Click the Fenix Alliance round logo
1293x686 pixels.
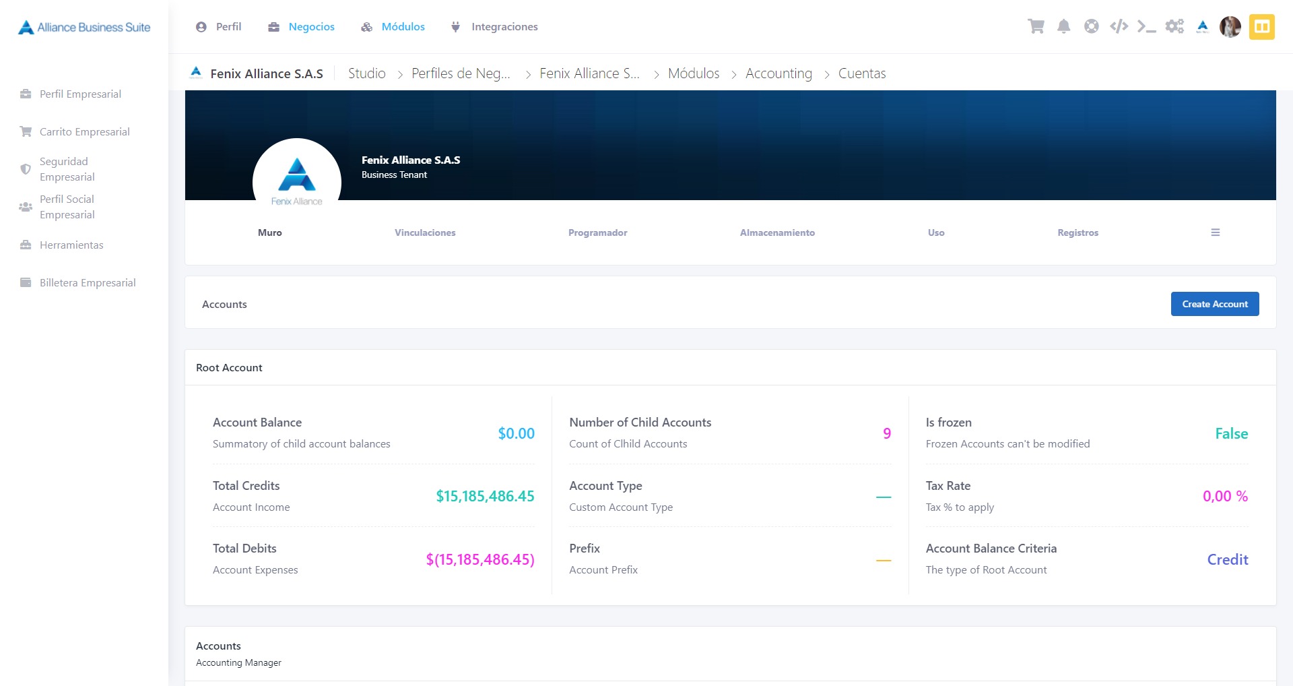click(x=297, y=182)
